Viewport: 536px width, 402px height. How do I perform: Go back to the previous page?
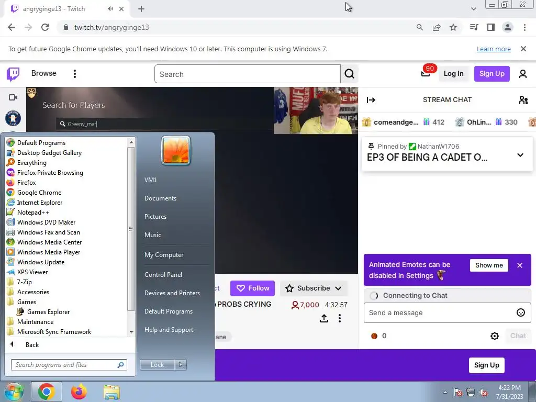(12, 27)
